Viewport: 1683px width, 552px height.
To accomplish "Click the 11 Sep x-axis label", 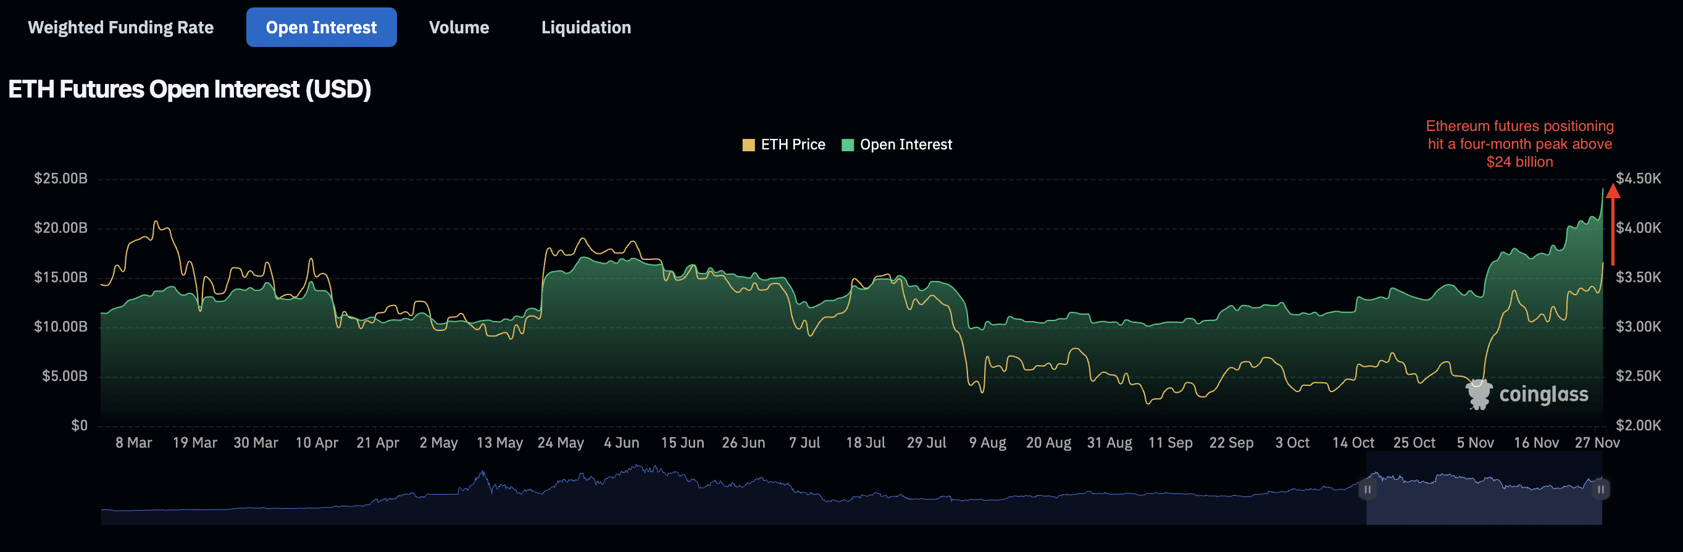I will coord(1170,443).
